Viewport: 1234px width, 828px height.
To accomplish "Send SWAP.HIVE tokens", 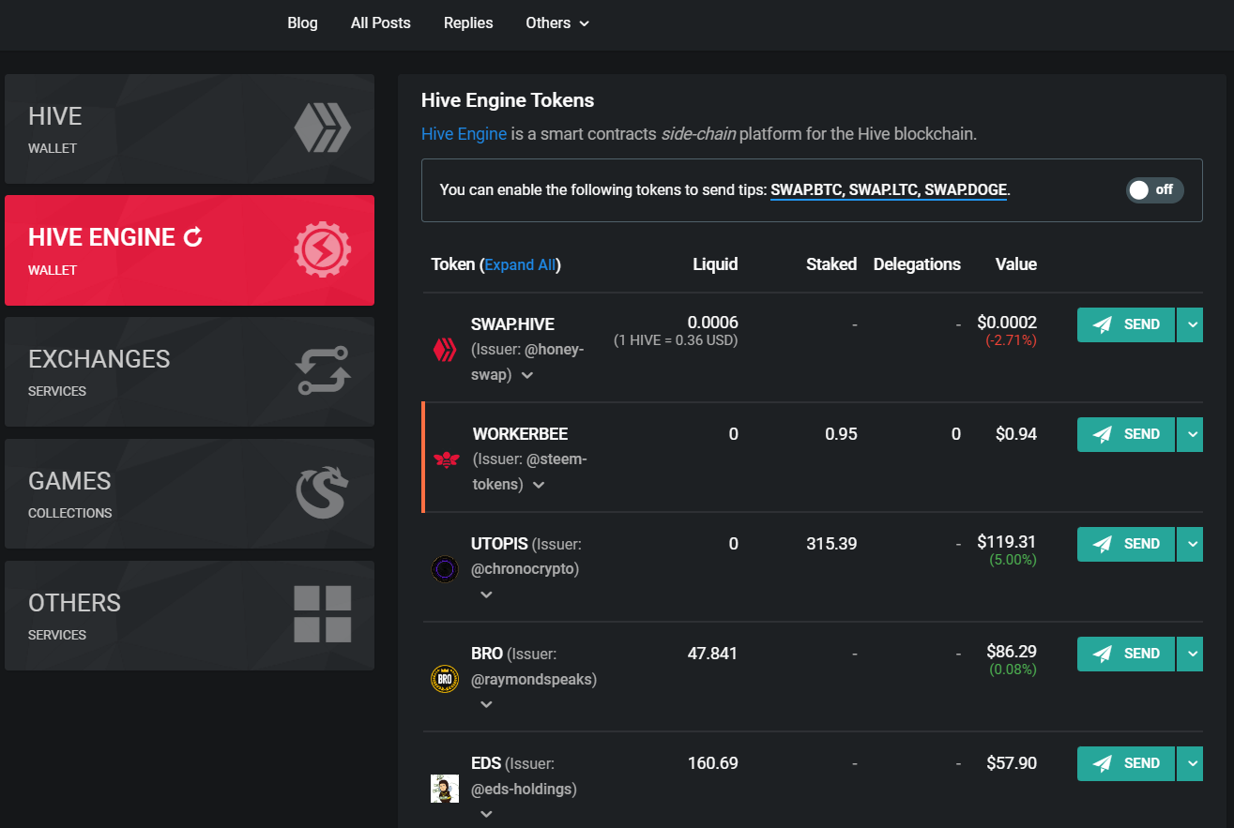I will [x=1126, y=324].
